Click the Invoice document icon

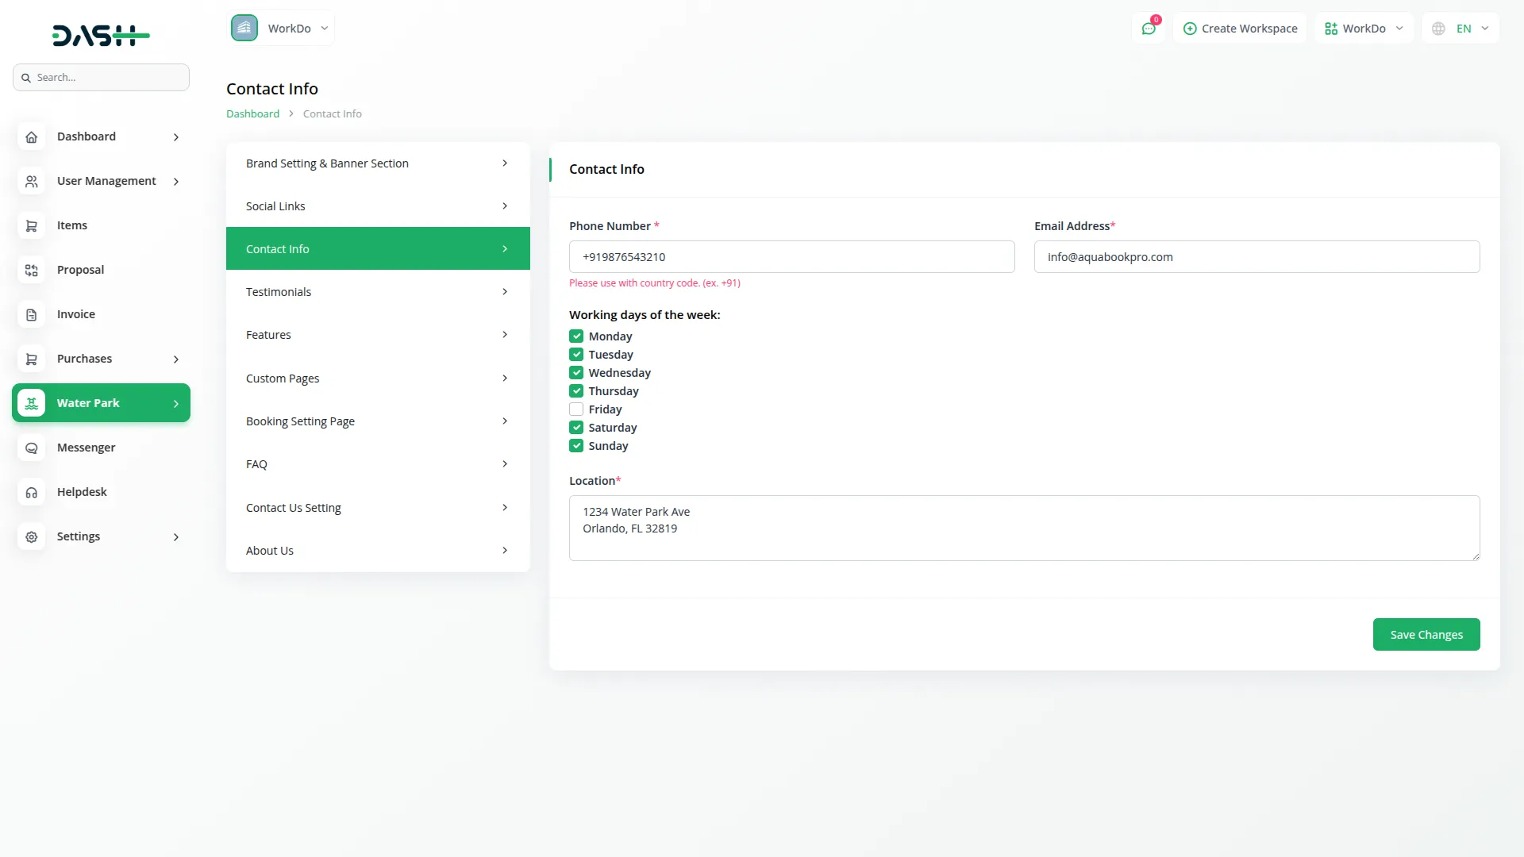31,315
